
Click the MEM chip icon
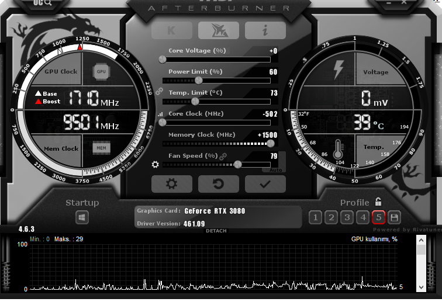102,148
